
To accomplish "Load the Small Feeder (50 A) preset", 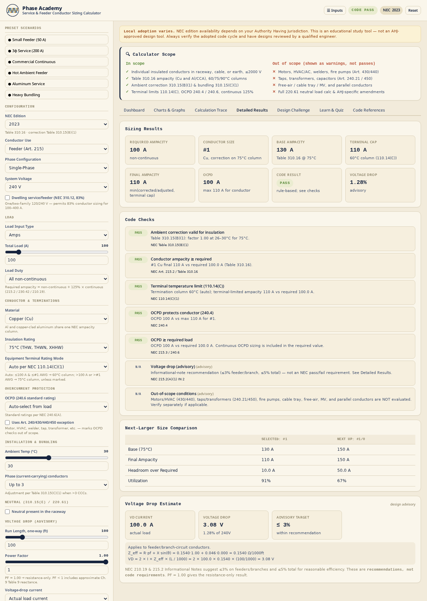I will (x=57, y=39).
